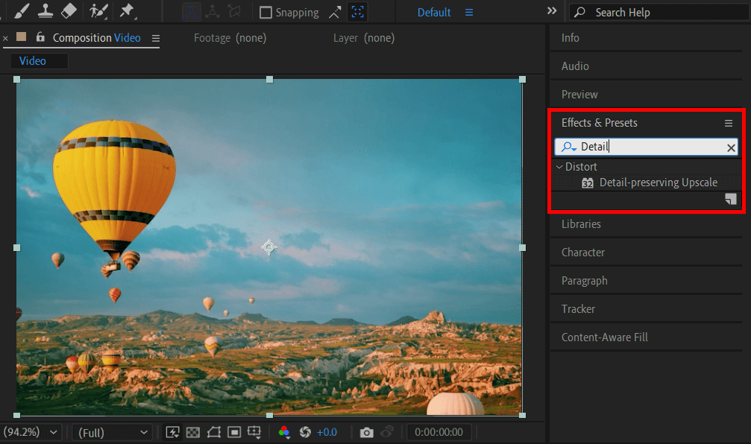Select the Puppet Pin tool
The width and height of the screenshot is (751, 444).
pos(127,11)
